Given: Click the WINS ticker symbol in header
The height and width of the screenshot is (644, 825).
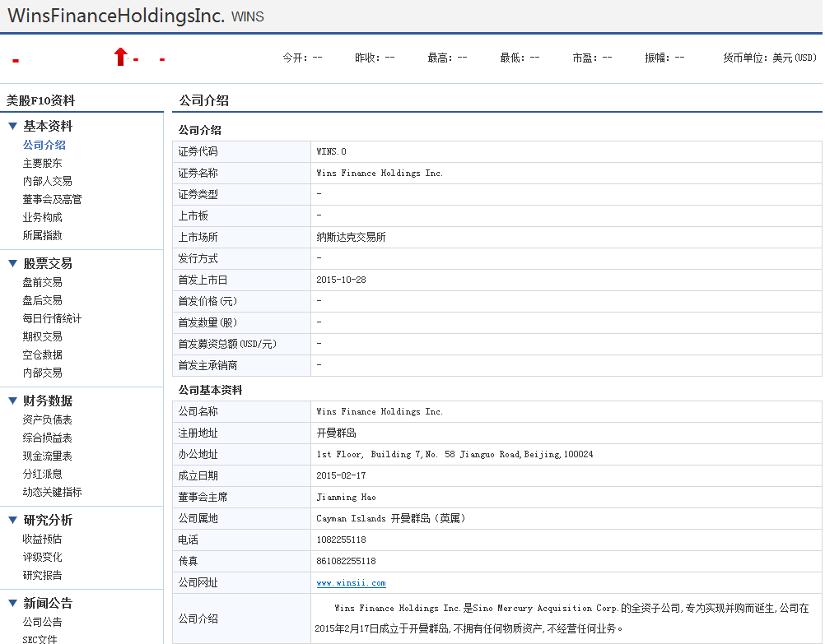Looking at the screenshot, I should (247, 16).
